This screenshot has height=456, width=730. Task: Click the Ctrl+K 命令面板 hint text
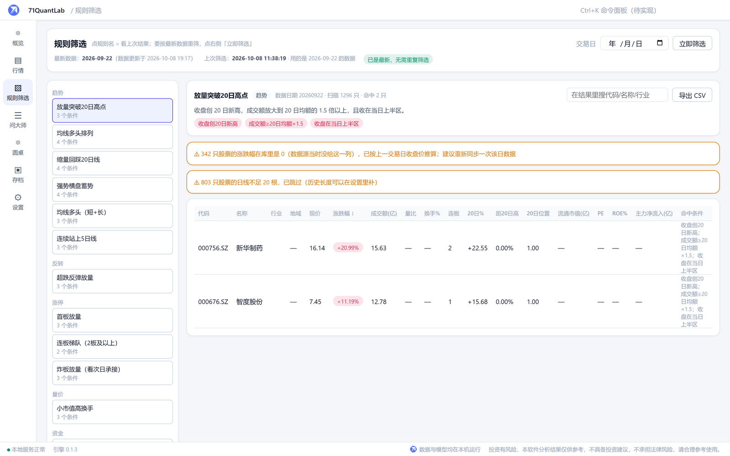(x=618, y=10)
